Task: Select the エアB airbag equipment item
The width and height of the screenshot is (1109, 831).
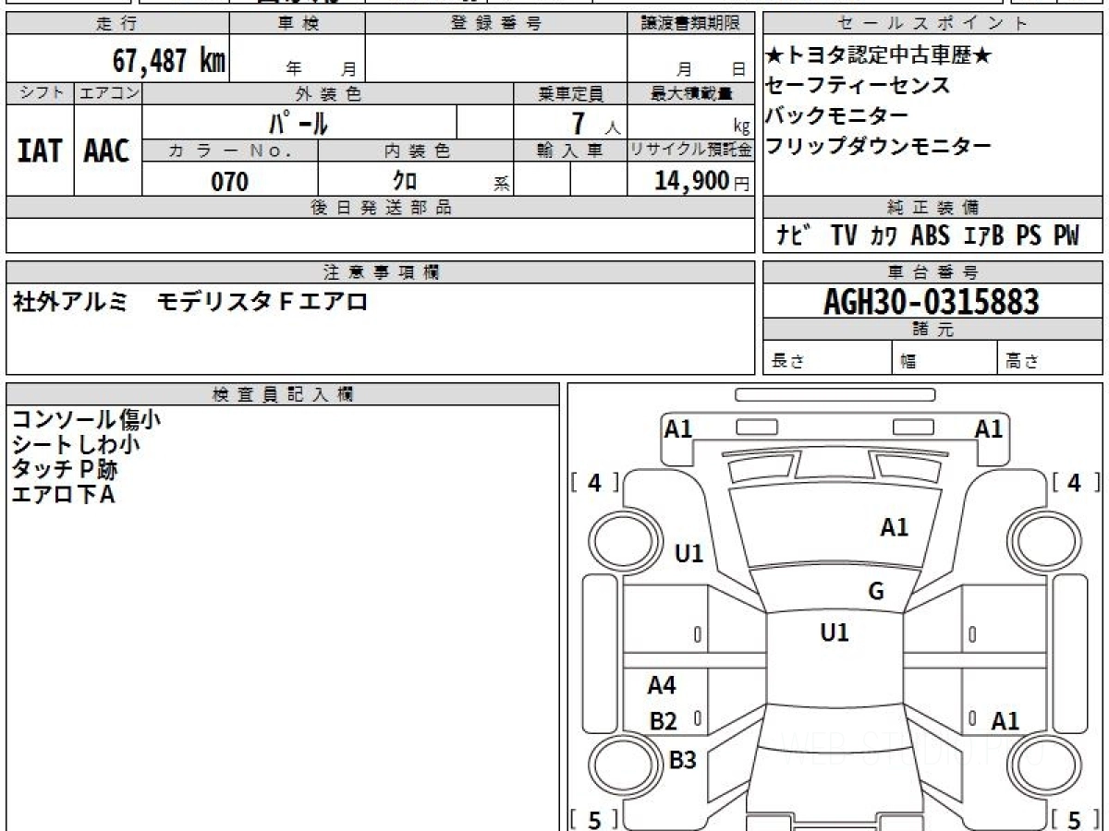Action: click(984, 235)
